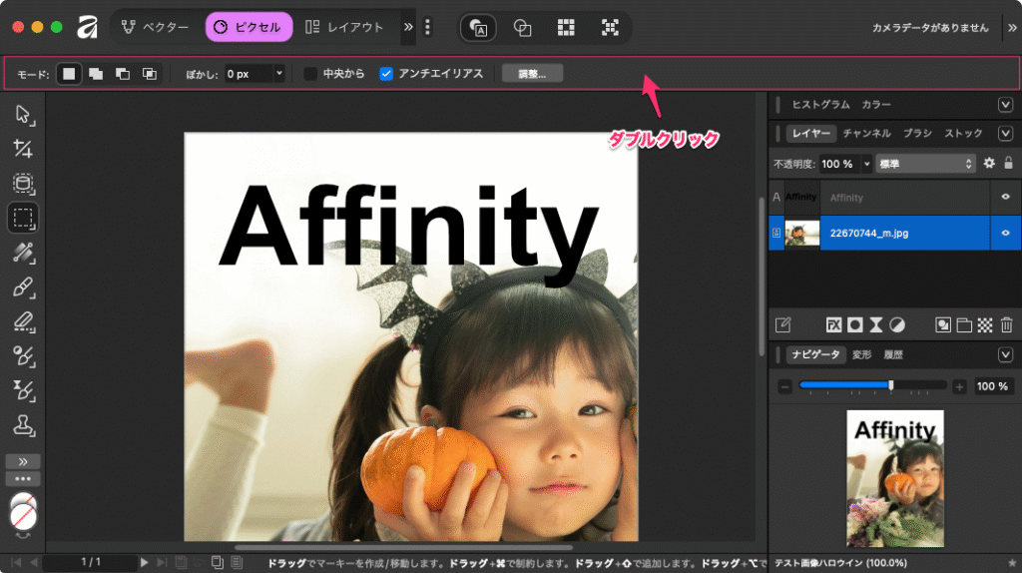Click the 調整... button
1022x573 pixels.
click(532, 74)
